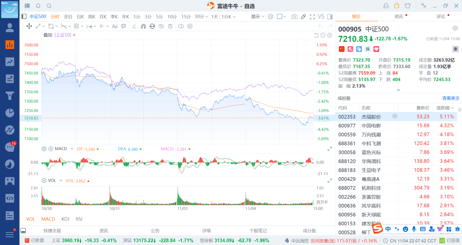Image resolution: width=462 pixels, height=245 pixels.
Task: Close the VOL indicator panel
Action: [44, 180]
